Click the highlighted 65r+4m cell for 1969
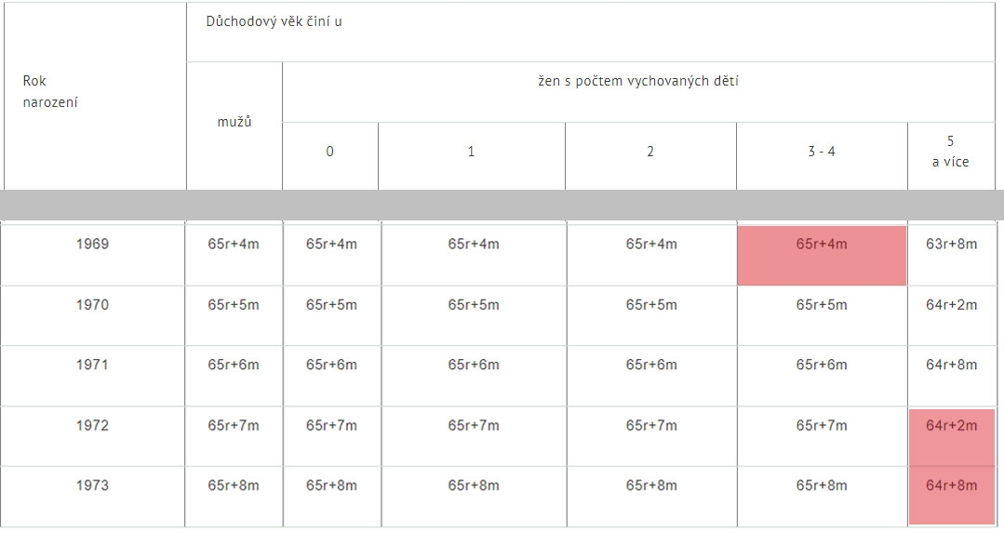This screenshot has width=1004, height=558. pos(822,256)
